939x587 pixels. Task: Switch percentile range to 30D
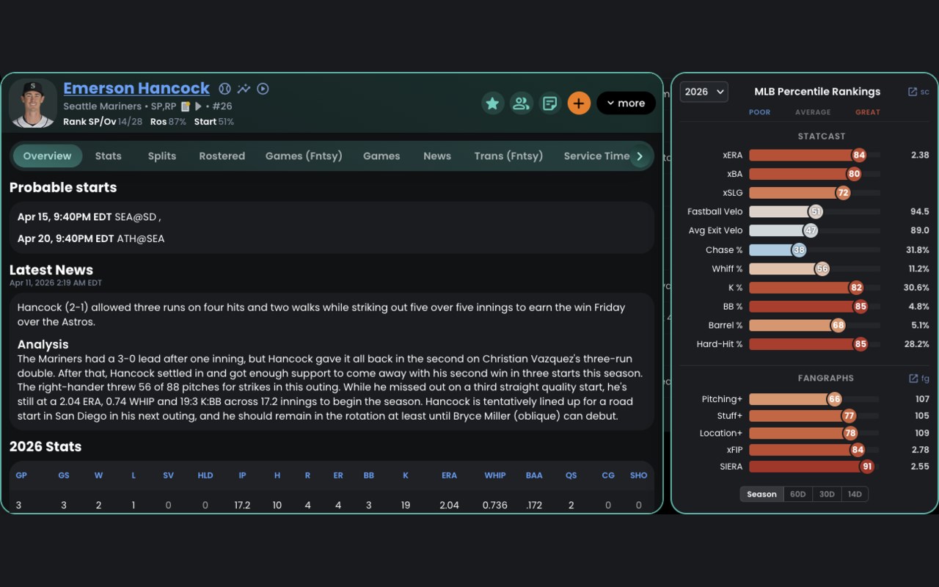click(x=827, y=495)
